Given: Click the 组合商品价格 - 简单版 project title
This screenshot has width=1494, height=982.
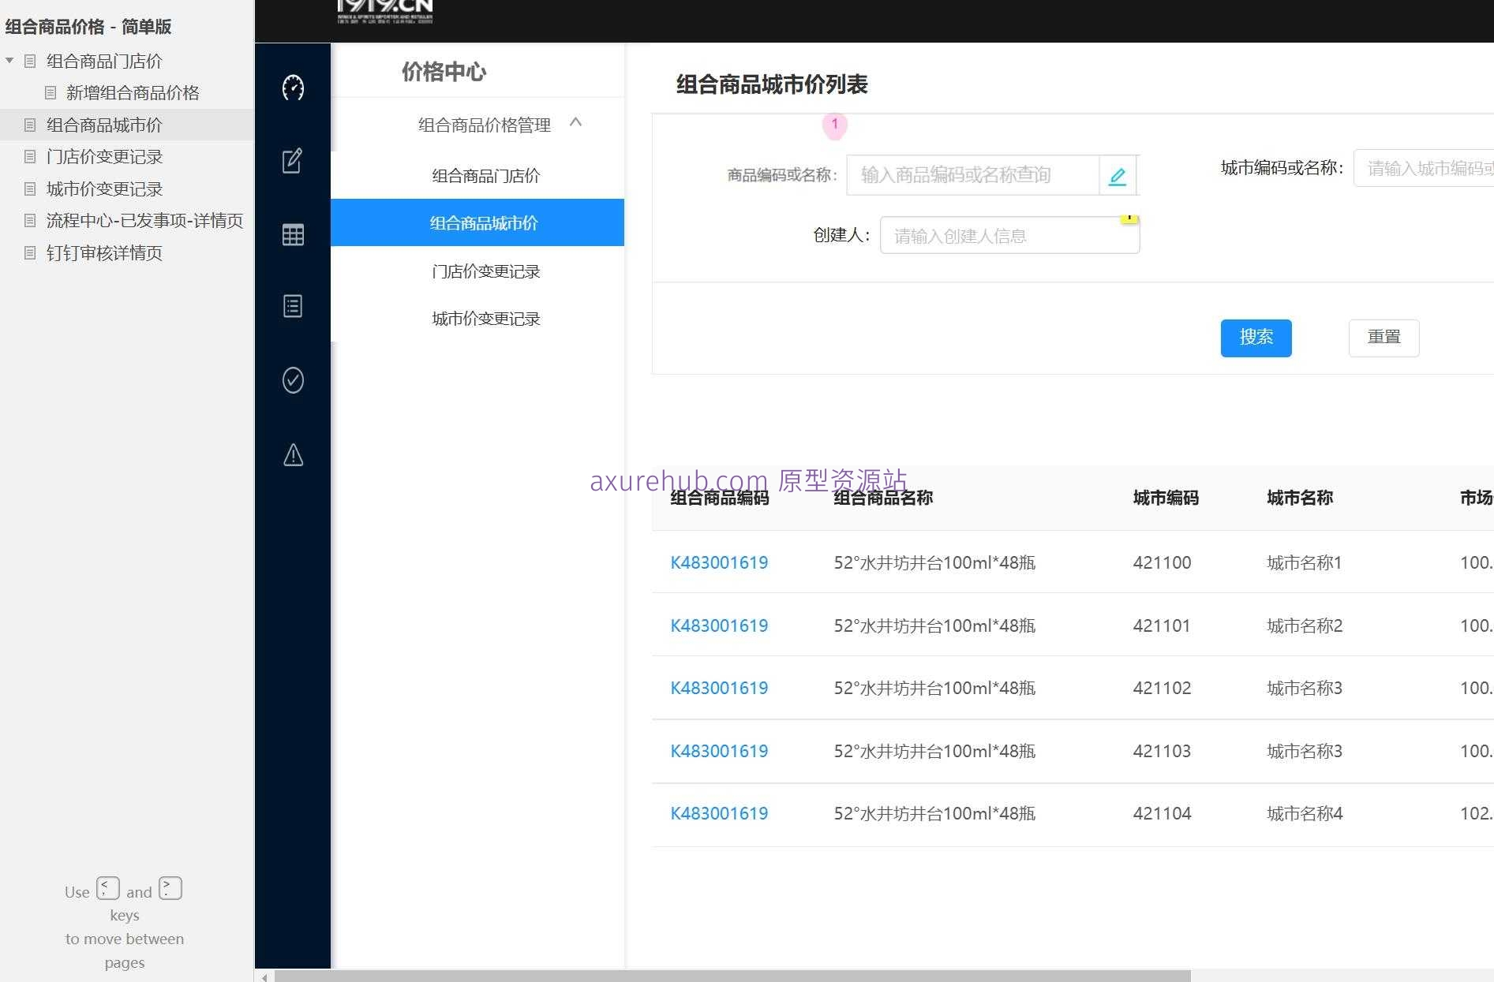Looking at the screenshot, I should coord(88,27).
